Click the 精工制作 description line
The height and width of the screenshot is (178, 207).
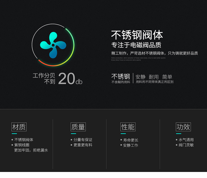(154, 53)
